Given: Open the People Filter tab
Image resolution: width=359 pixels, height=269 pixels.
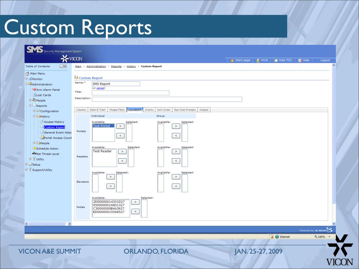Looking at the screenshot, I should (x=117, y=110).
